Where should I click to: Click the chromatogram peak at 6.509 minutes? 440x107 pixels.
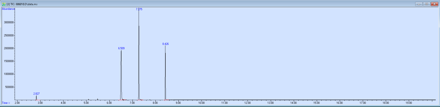[121, 75]
